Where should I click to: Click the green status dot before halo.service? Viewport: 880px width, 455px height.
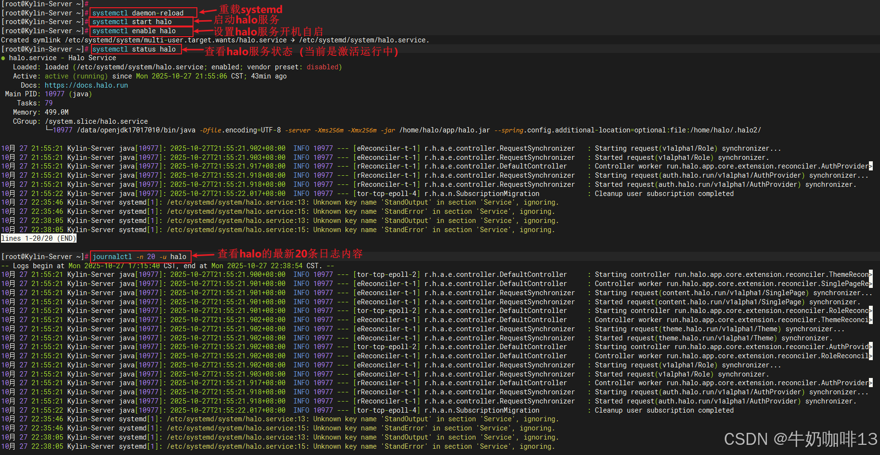(x=3, y=58)
